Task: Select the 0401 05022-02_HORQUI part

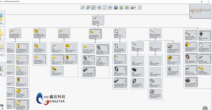Action: (155, 83)
